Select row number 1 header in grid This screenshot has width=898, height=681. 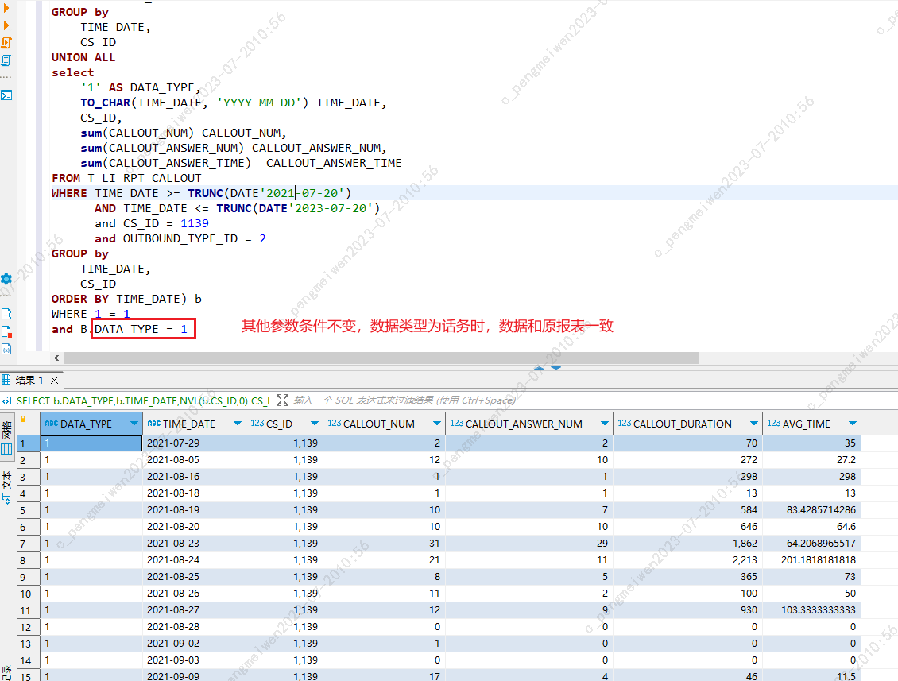click(28, 443)
